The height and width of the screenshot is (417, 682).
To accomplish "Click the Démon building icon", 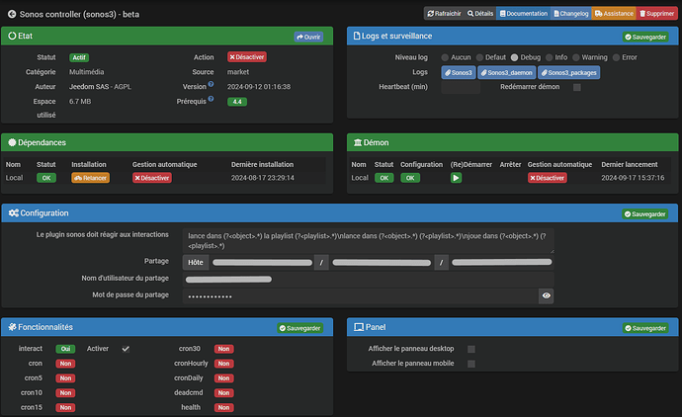I will pos(358,142).
